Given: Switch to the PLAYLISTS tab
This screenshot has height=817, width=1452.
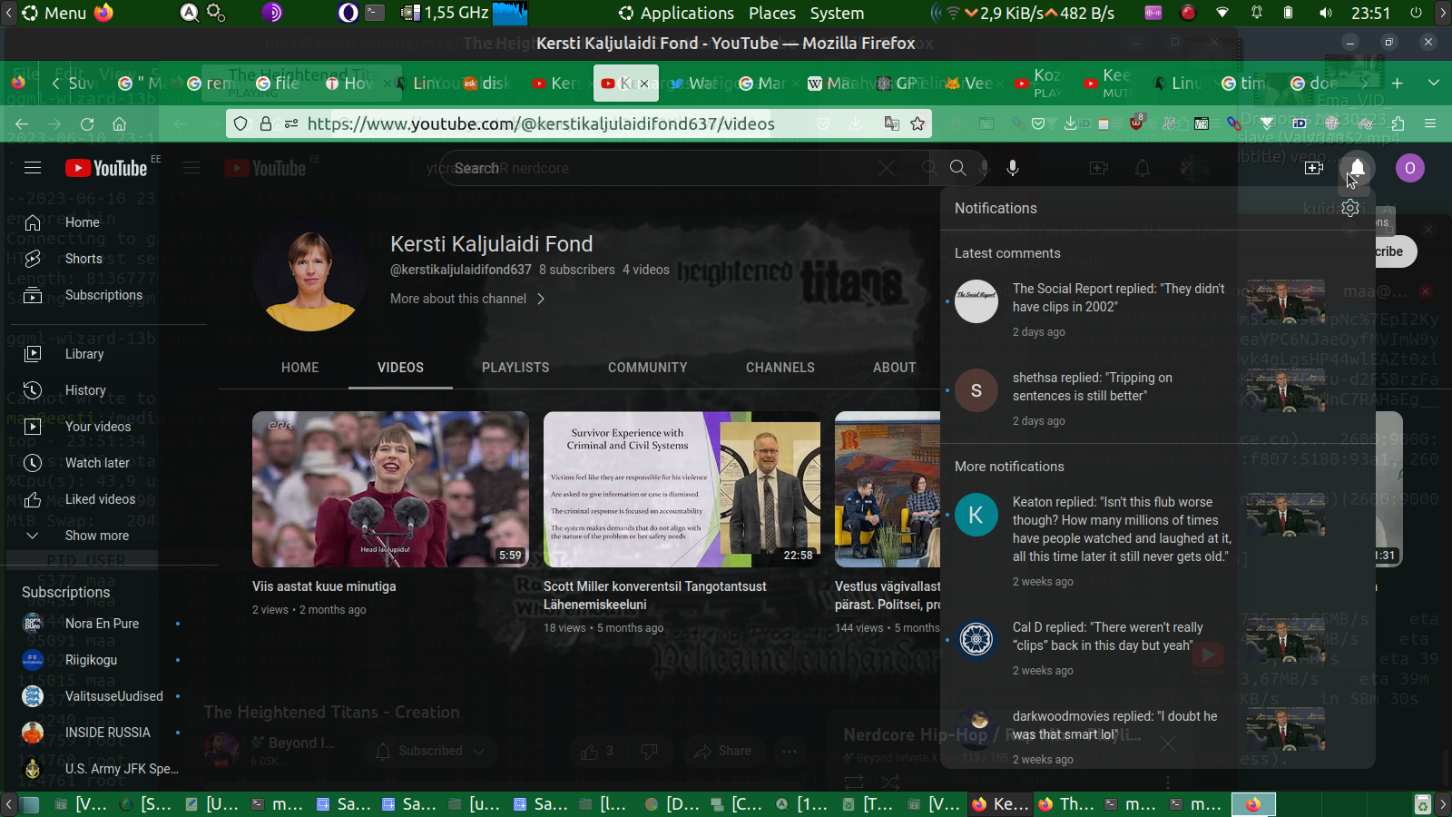Looking at the screenshot, I should click(x=515, y=368).
